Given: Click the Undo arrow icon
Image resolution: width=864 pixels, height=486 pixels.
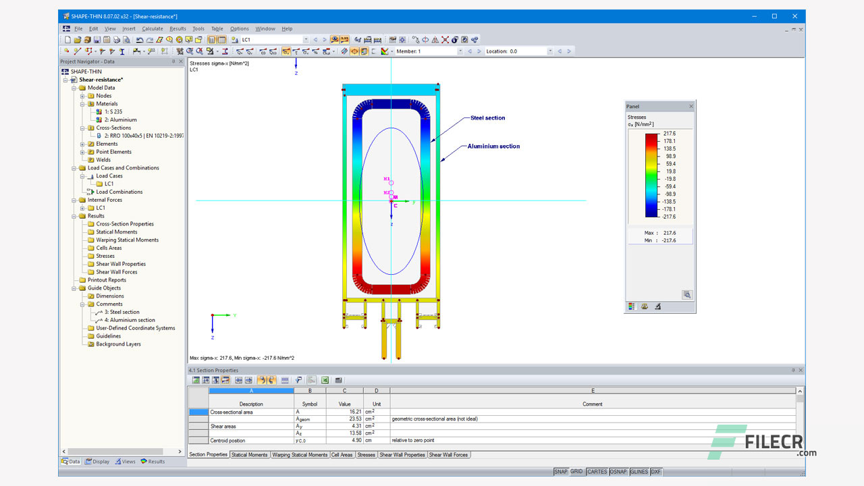Looking at the screenshot, I should [140, 40].
